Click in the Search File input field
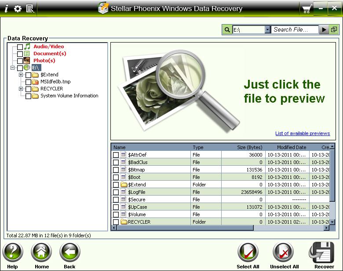This screenshot has height=271, width=343. (x=295, y=30)
